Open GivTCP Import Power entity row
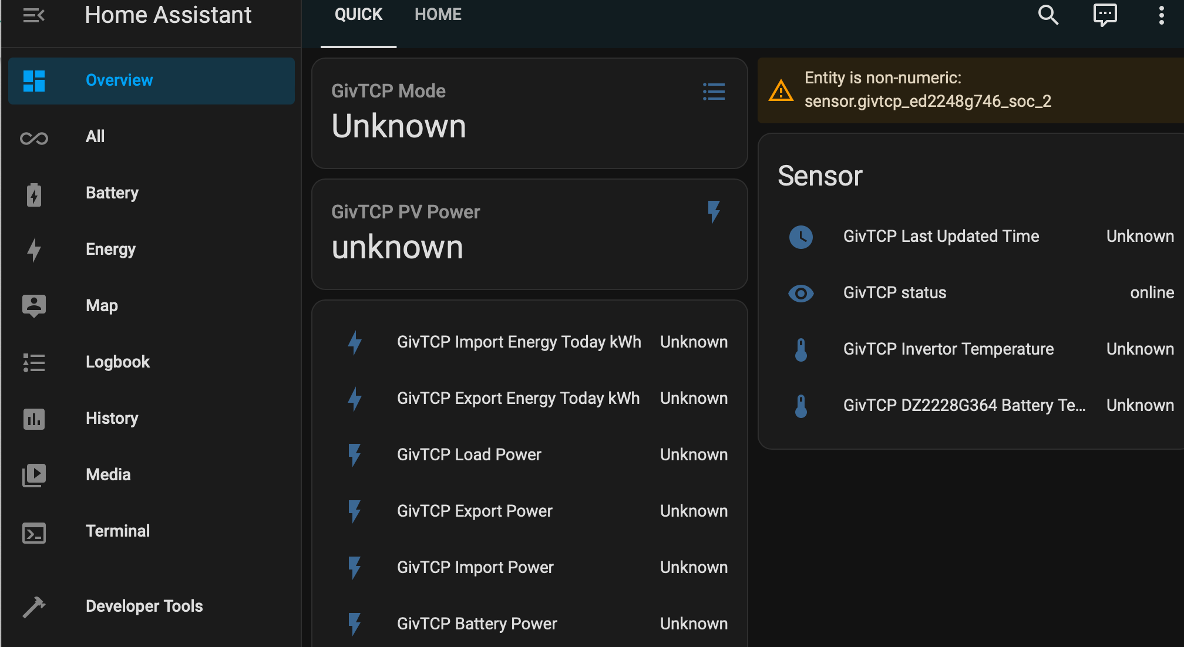The height and width of the screenshot is (647, 1184). [530, 568]
